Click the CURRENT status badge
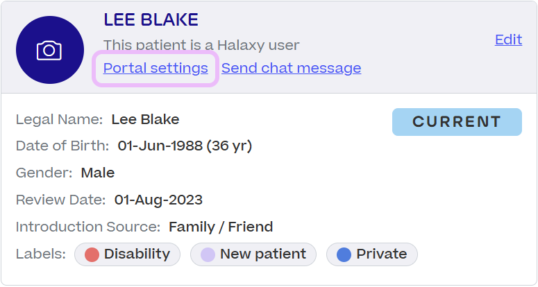538x287 pixels. 457,122
